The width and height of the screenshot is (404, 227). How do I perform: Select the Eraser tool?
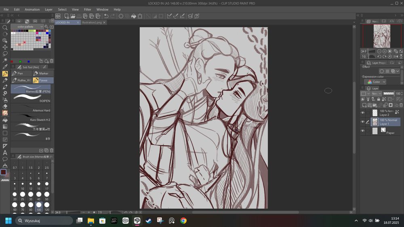pyautogui.click(x=4, y=106)
